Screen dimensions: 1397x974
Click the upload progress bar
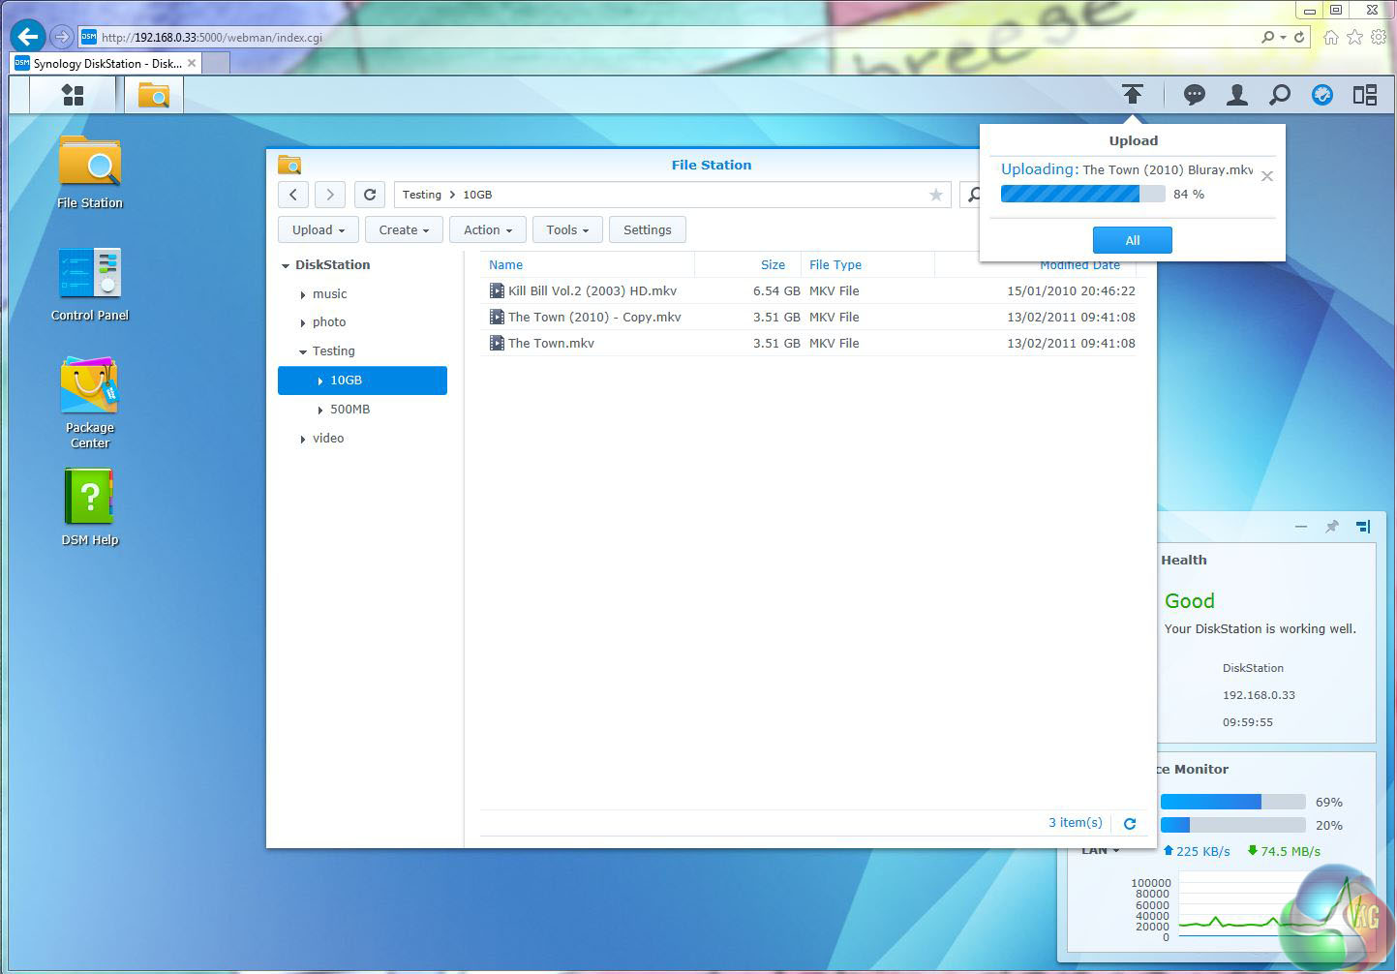(x=1082, y=195)
